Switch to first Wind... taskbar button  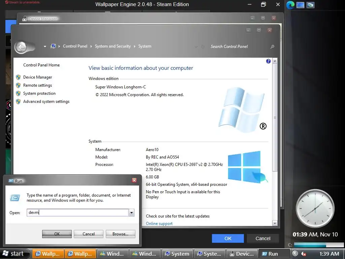pyautogui.click(x=113, y=254)
